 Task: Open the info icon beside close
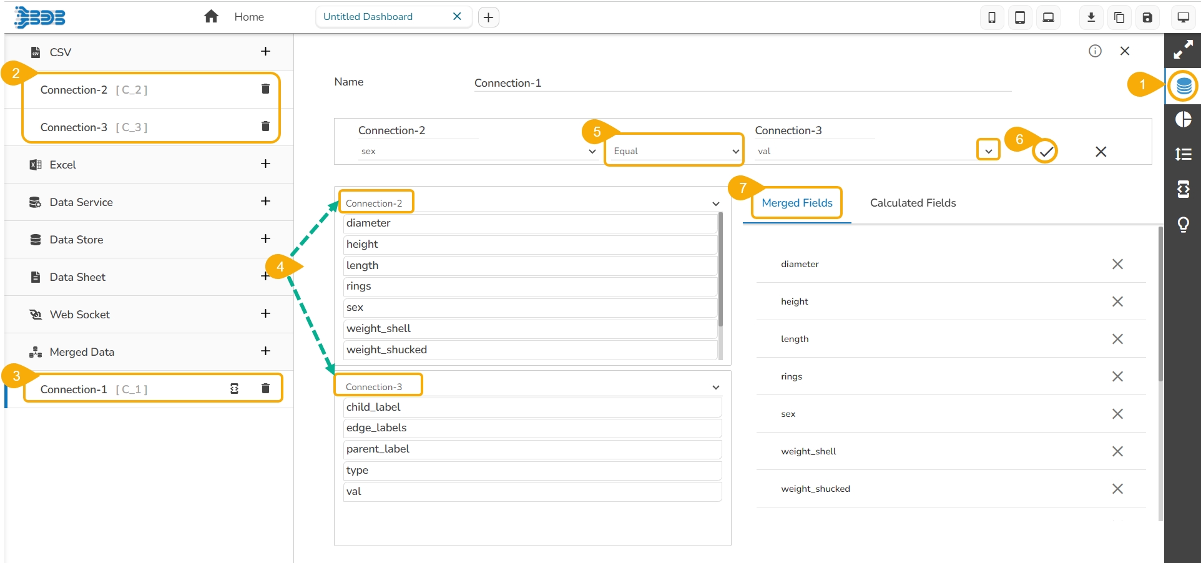tap(1095, 51)
